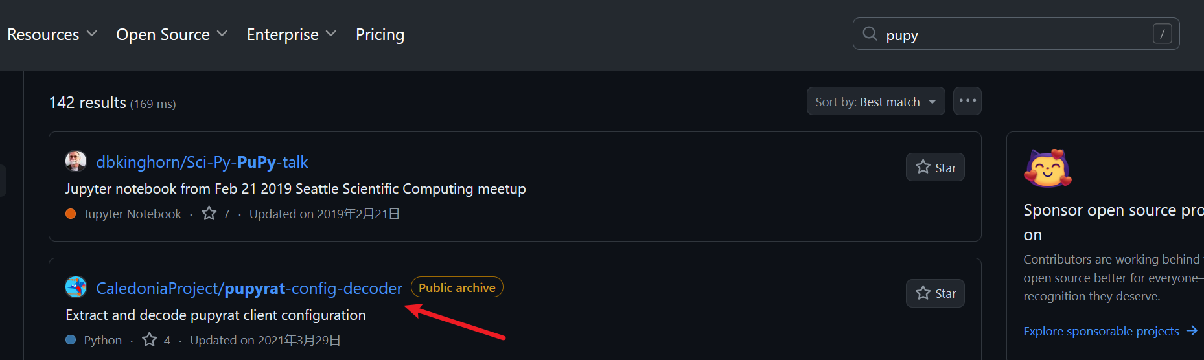Viewport: 1204px width, 360px height.
Task: Click the sponsor mascot heart icon
Action: tap(1047, 168)
